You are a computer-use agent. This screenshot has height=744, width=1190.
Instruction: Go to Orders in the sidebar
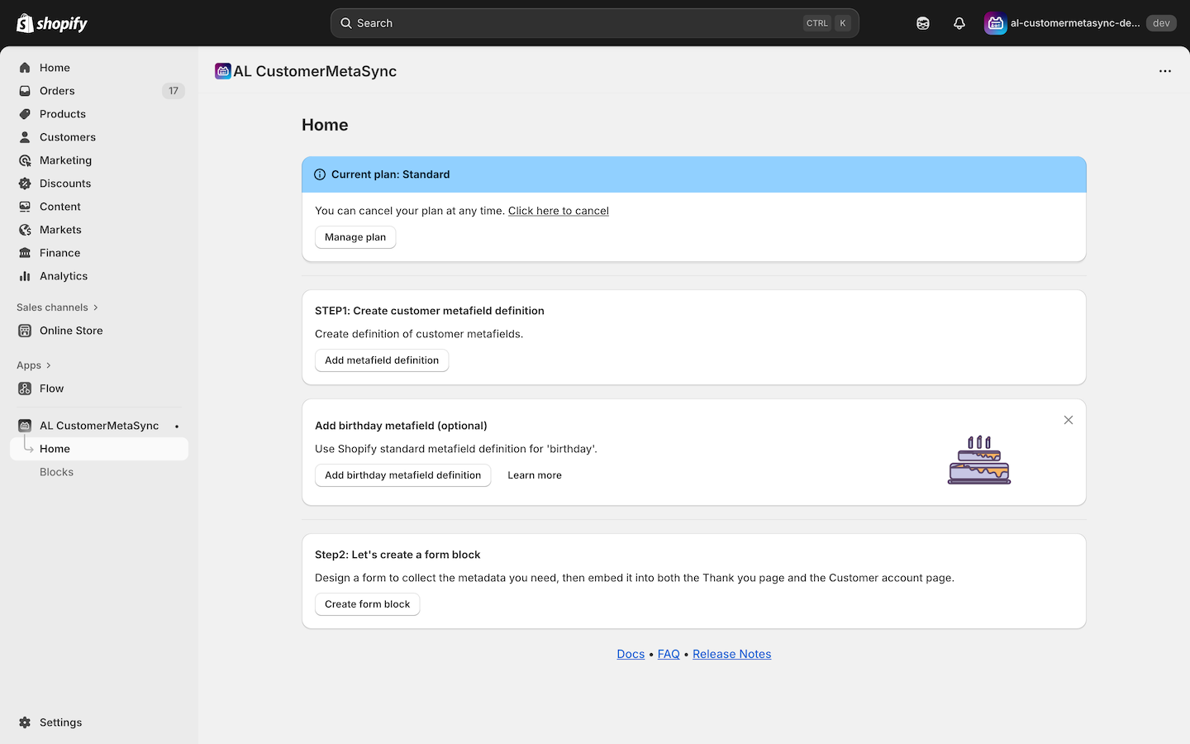pos(57,91)
